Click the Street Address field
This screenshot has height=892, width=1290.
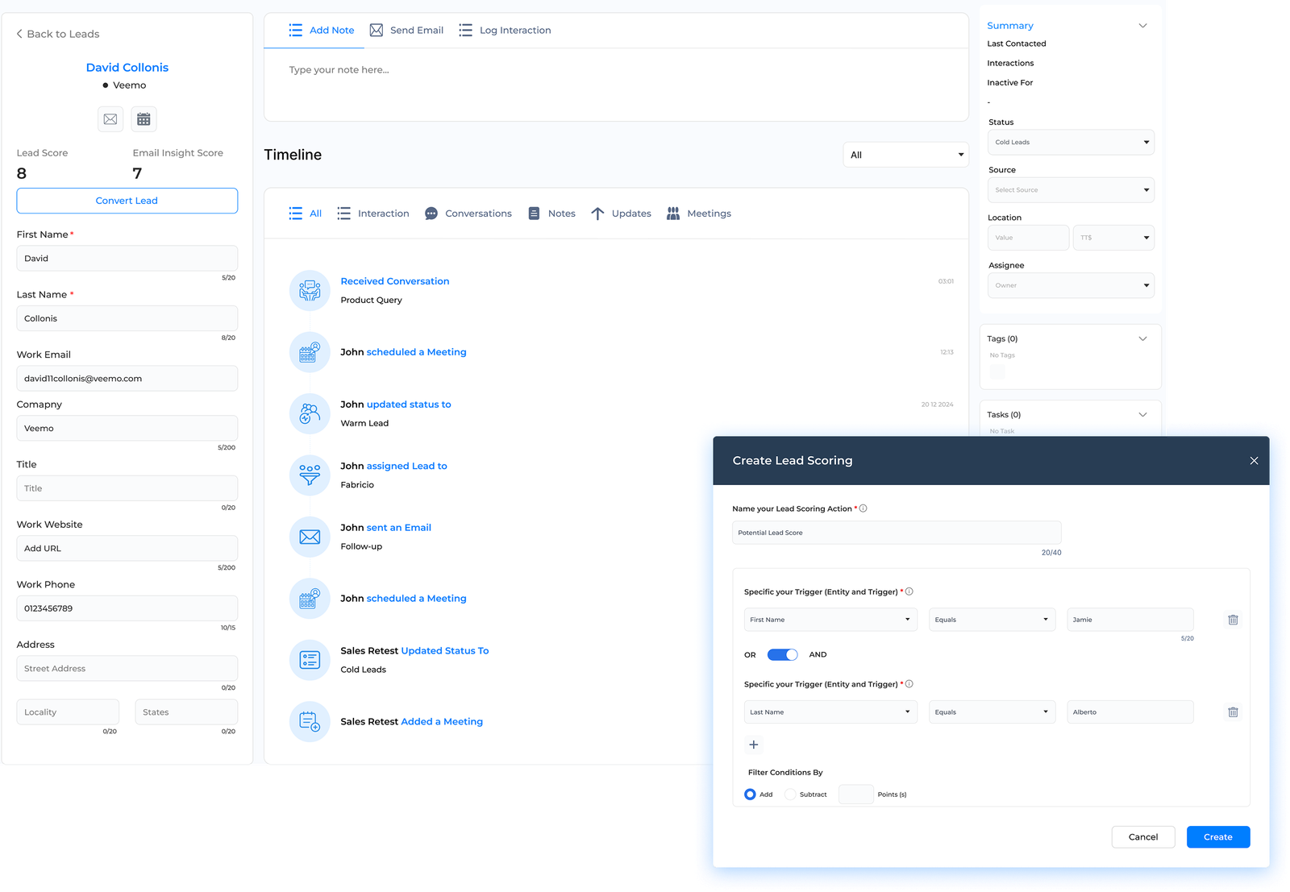[127, 669]
